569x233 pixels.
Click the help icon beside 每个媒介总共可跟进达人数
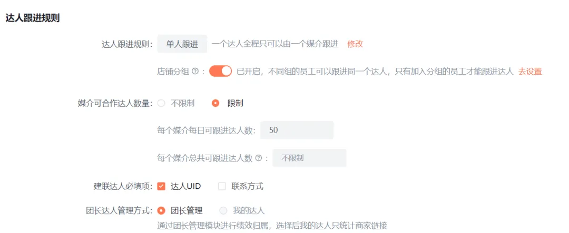tap(259, 158)
